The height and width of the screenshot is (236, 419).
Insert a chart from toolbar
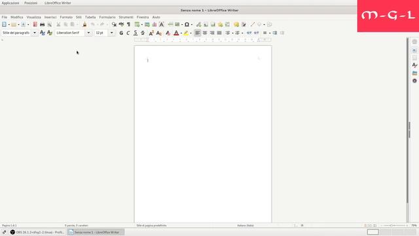tap(155, 24)
